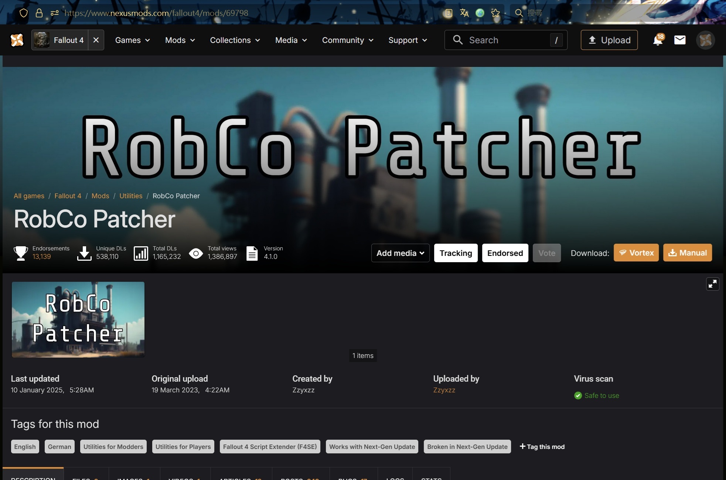
Task: Open the Mods breadcrumb link
Action: 100,196
